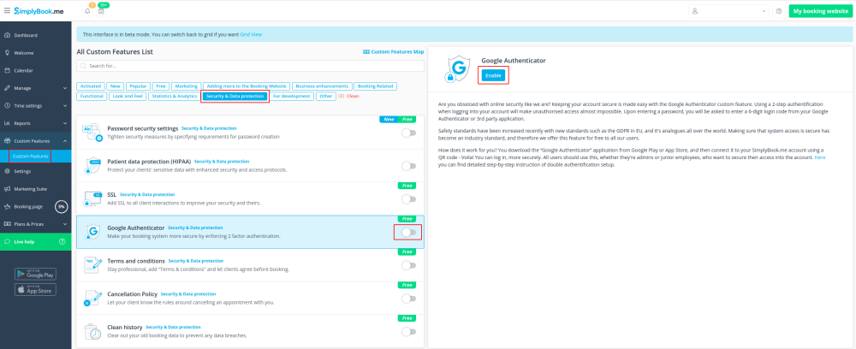Open the help question mark icon in header
Image resolution: width=856 pixels, height=349 pixels.
[x=778, y=11]
